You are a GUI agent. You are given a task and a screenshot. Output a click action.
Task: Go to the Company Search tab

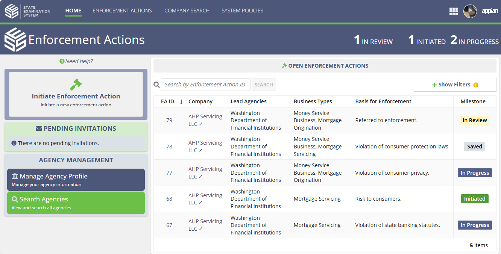tap(187, 11)
